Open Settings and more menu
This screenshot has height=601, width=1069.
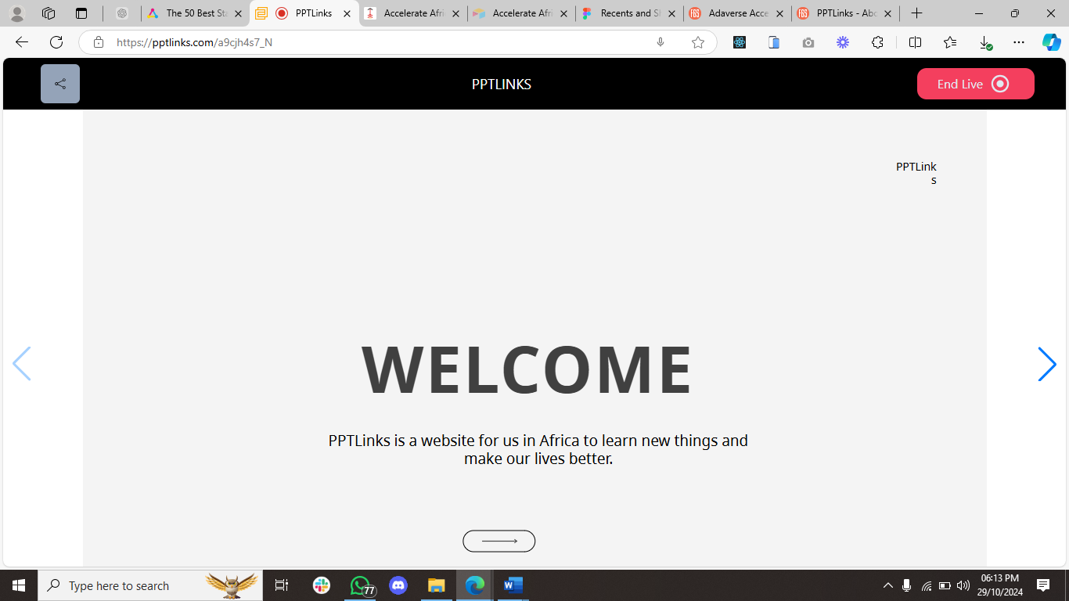[1019, 42]
